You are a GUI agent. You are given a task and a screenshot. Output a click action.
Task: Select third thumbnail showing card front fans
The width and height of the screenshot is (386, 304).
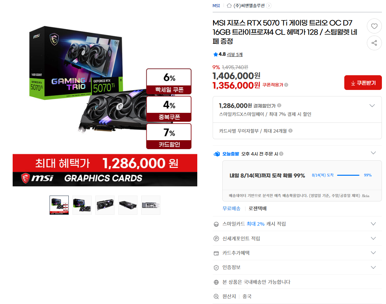coord(105,205)
